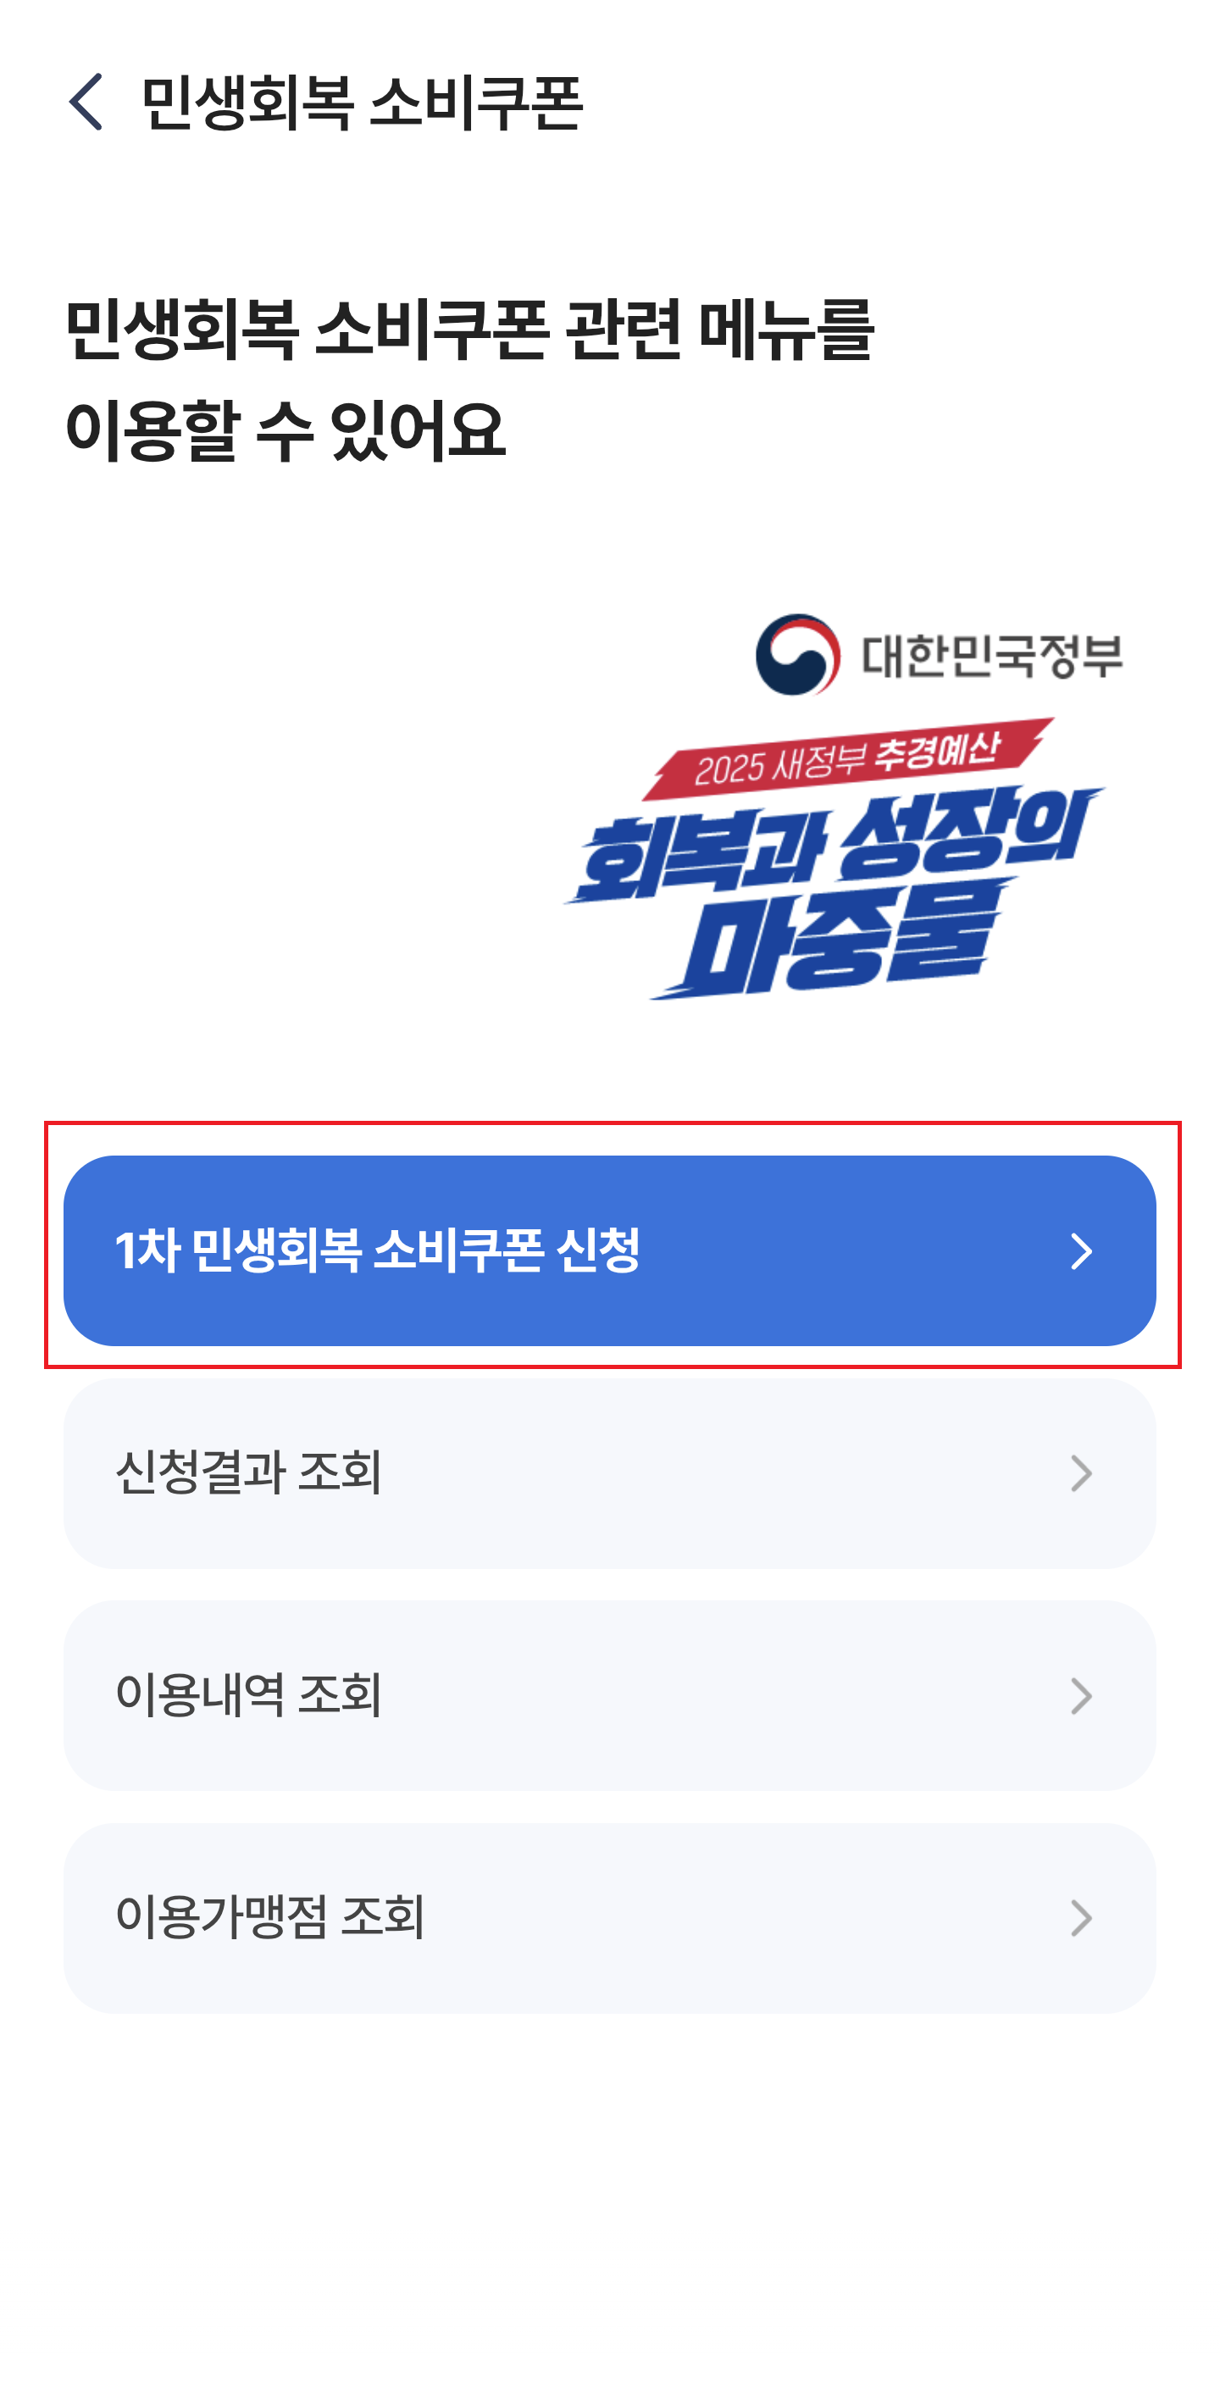Select the 신청결과 조회 label text
The width and height of the screenshot is (1220, 2395).
pyautogui.click(x=248, y=1472)
